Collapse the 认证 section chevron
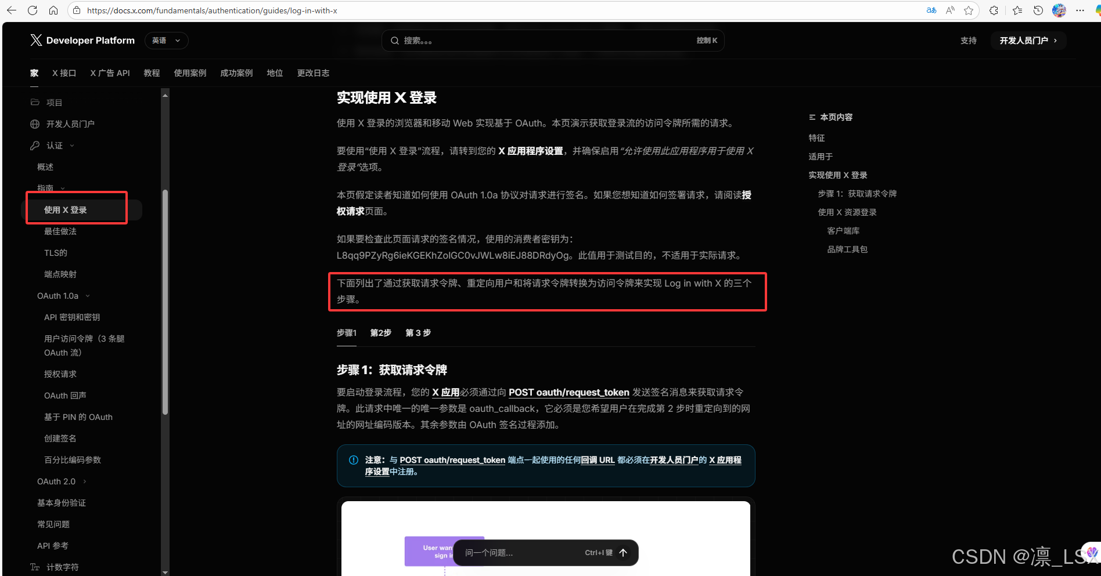 (72, 146)
